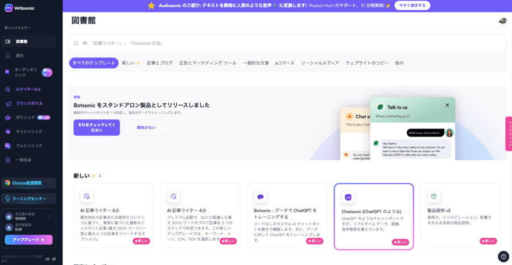The height and width of the screenshot is (265, 512).
Task: Select the すべてのテンプレート tab
Action: click(94, 63)
